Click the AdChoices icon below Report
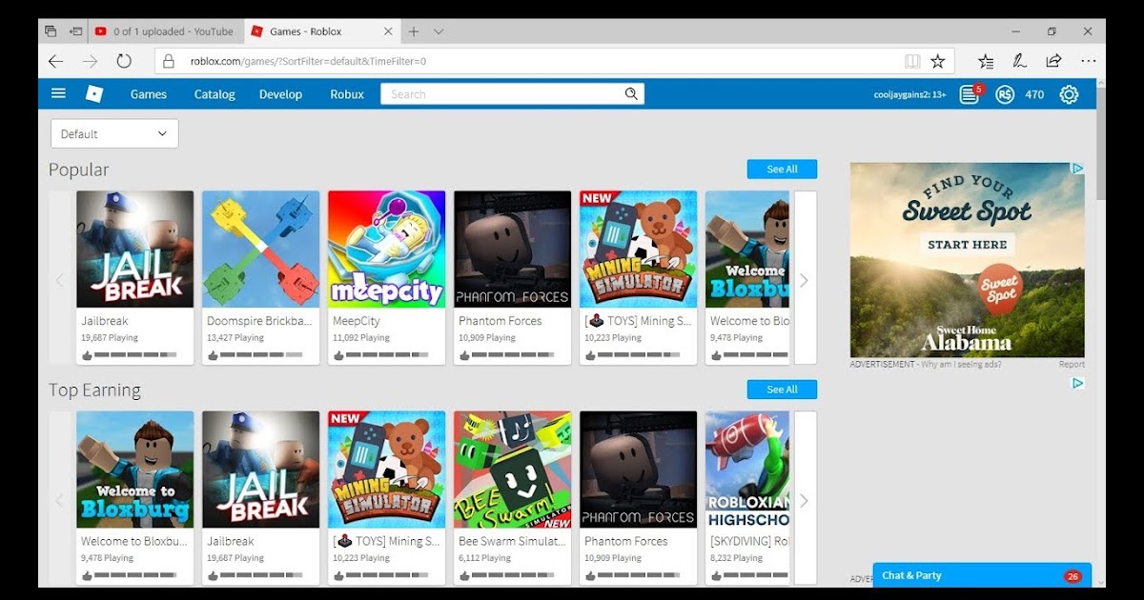 [1077, 383]
